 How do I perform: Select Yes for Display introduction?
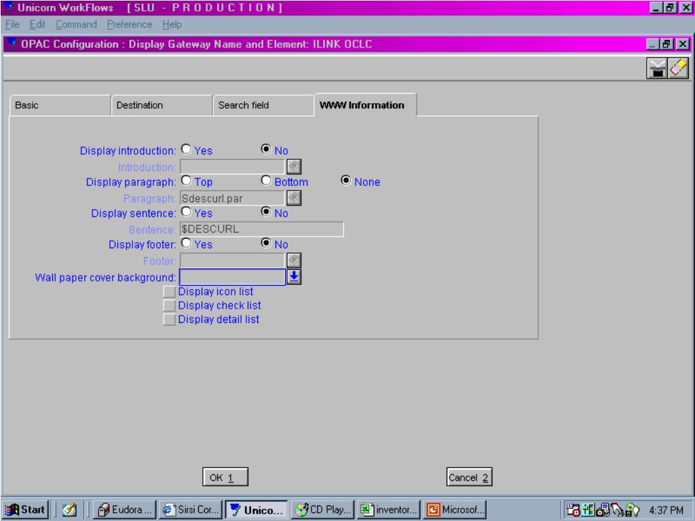[185, 151]
